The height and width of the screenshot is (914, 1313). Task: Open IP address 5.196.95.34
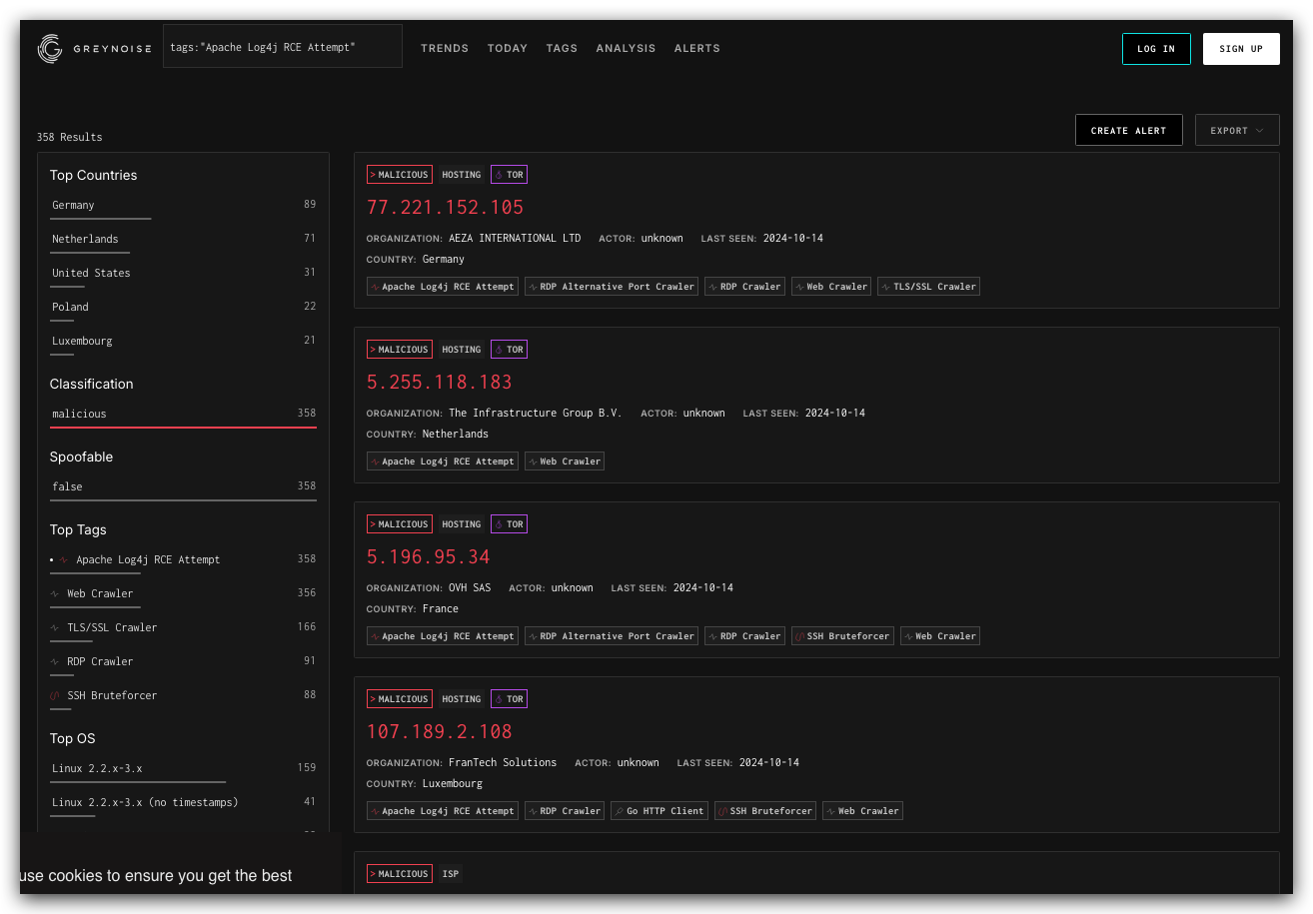click(x=428, y=557)
